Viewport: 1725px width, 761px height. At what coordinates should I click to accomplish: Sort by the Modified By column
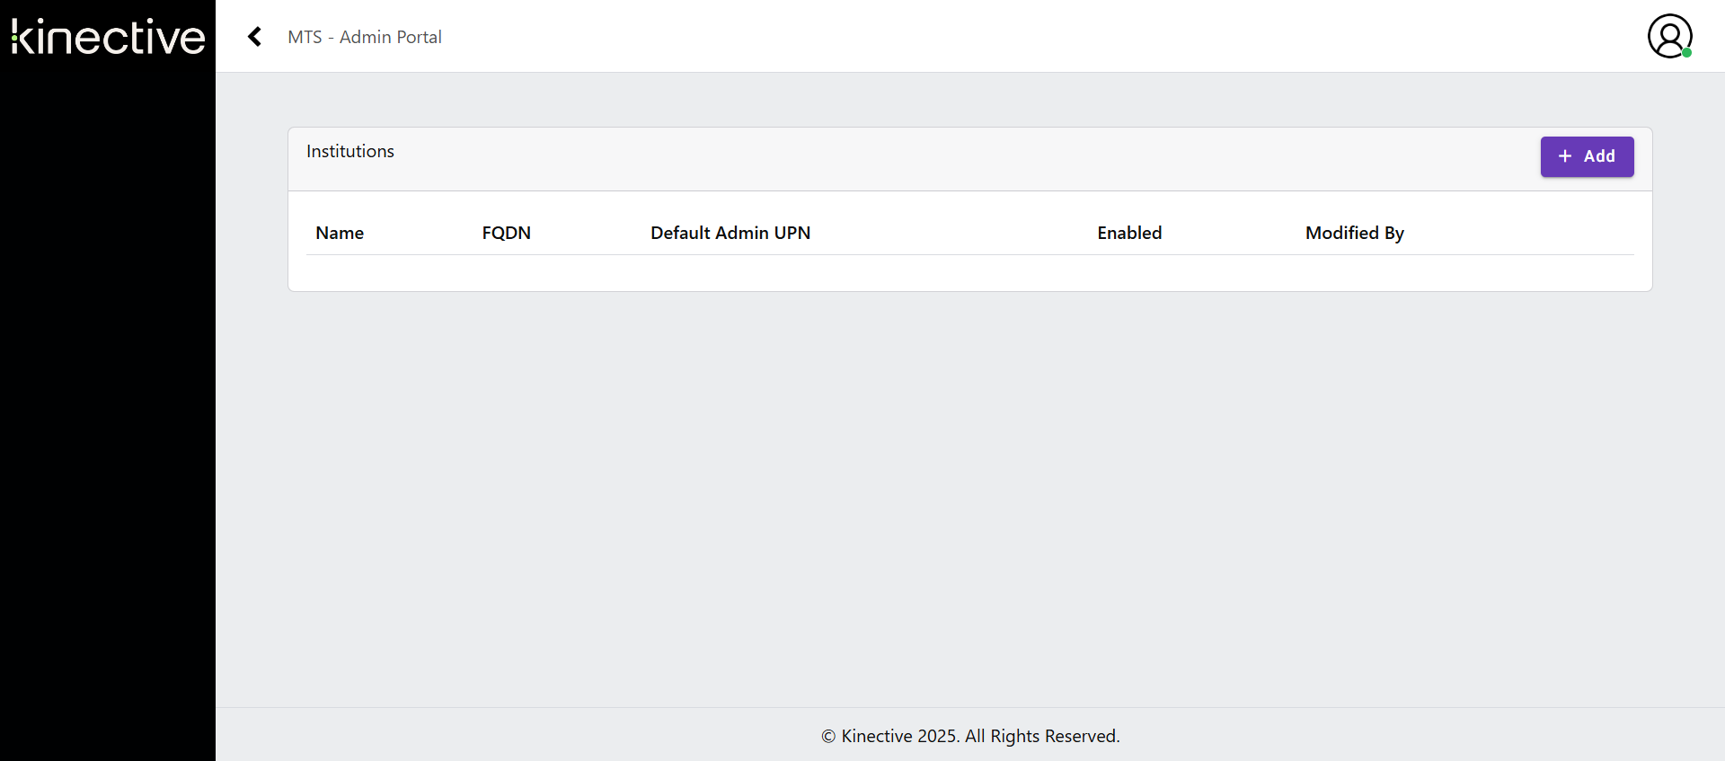[1354, 233]
